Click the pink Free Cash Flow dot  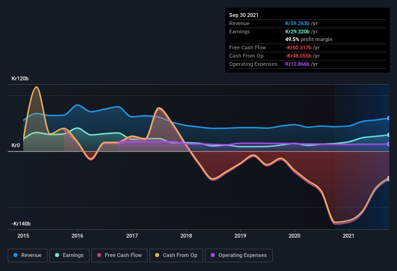(100, 255)
